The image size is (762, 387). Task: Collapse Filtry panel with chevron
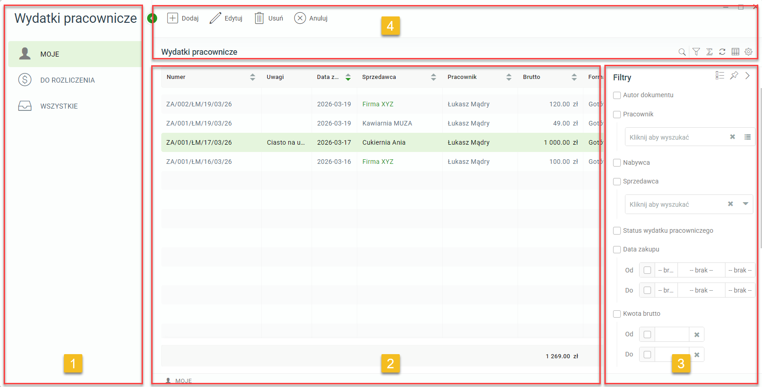coord(747,76)
